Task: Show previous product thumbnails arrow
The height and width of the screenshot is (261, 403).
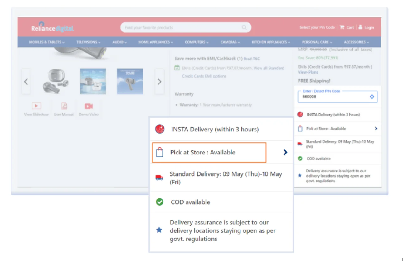Action: click(x=26, y=82)
